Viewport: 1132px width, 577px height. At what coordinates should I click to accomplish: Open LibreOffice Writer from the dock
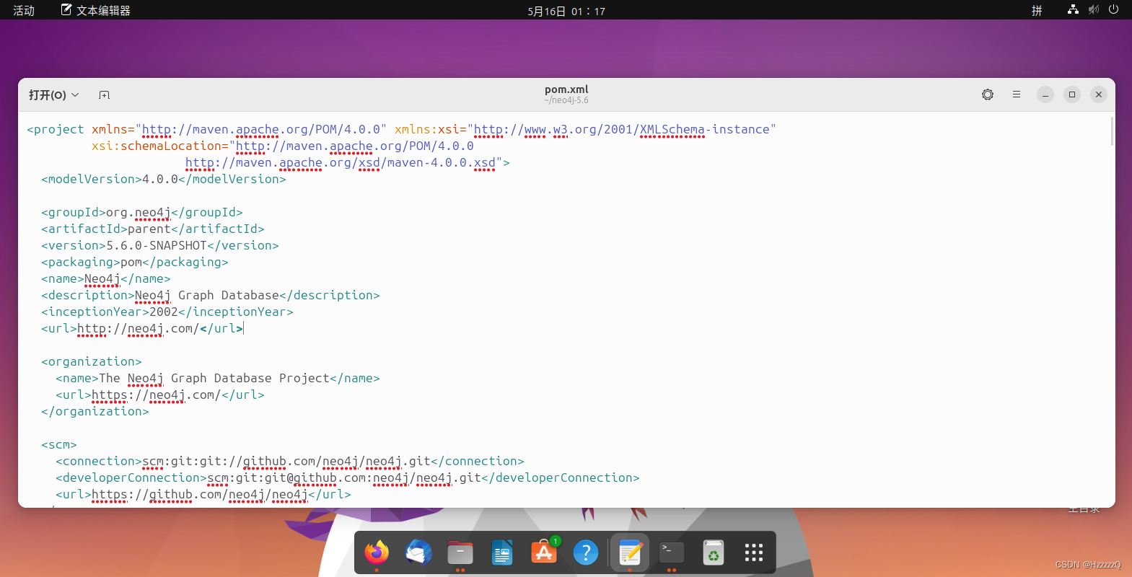point(502,553)
